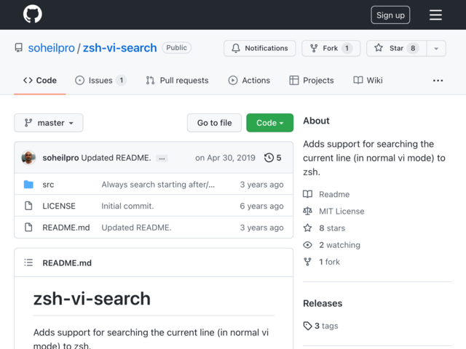Show more repository tabs via ellipsis
The image size is (466, 349).
pyautogui.click(x=438, y=81)
